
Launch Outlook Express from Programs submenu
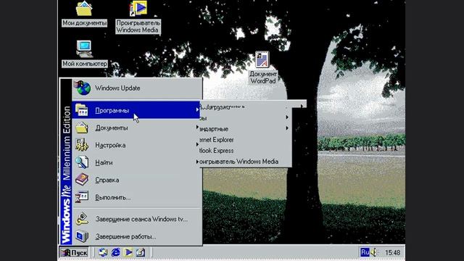pos(246,151)
